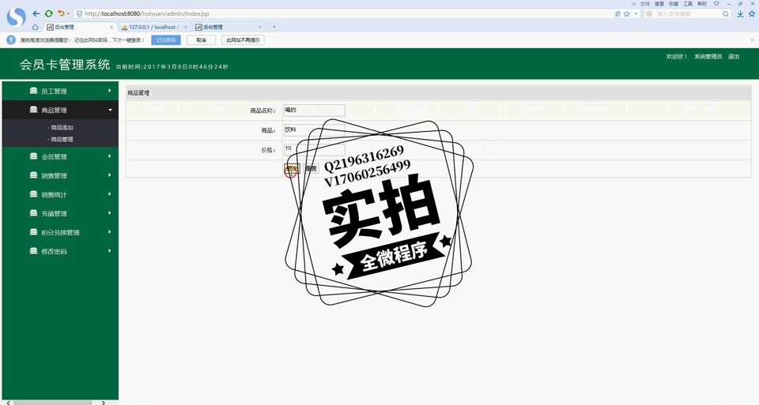This screenshot has width=759, height=405.
Task: Open the 工具 menu in browser
Action: coord(687,4)
